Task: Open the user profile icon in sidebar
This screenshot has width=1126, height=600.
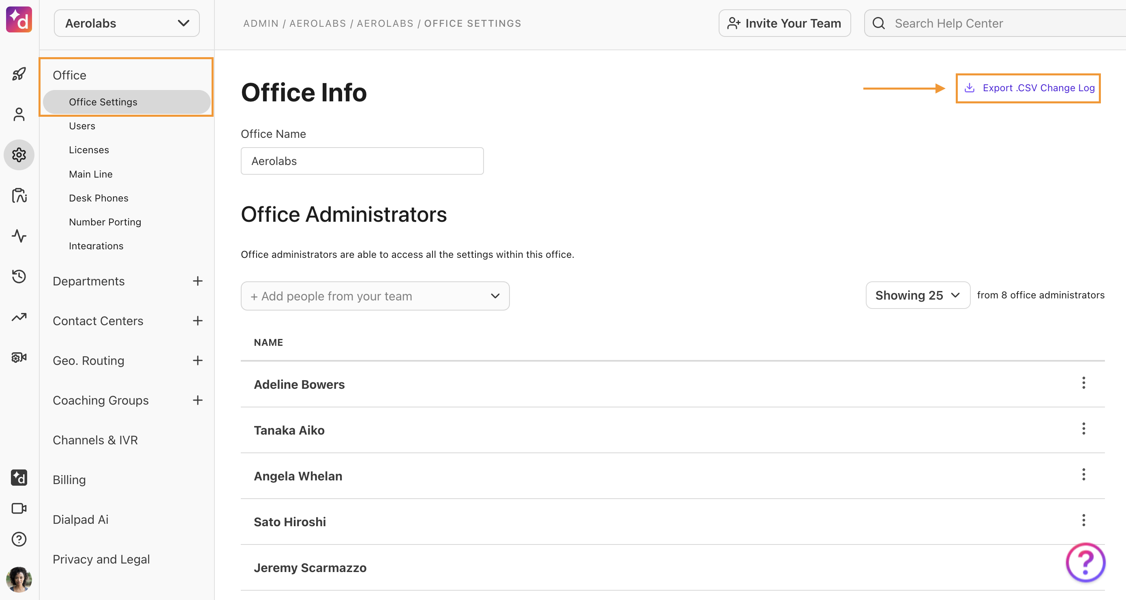Action: 19,115
